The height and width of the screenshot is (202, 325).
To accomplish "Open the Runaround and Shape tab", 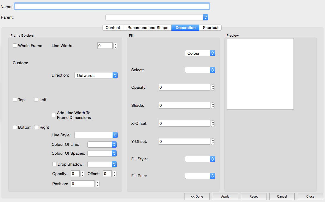I will pyautogui.click(x=148, y=28).
